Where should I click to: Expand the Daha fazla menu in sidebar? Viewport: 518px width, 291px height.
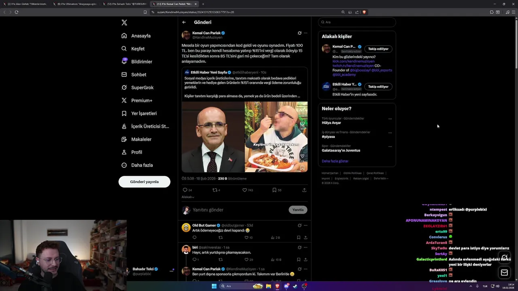point(137,165)
